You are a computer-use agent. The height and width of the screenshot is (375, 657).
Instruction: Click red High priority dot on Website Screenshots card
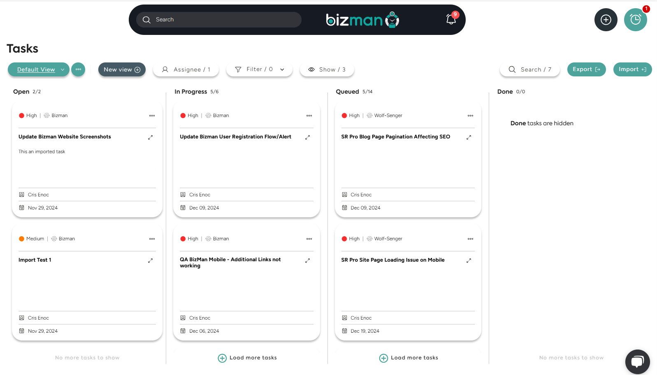coord(21,116)
